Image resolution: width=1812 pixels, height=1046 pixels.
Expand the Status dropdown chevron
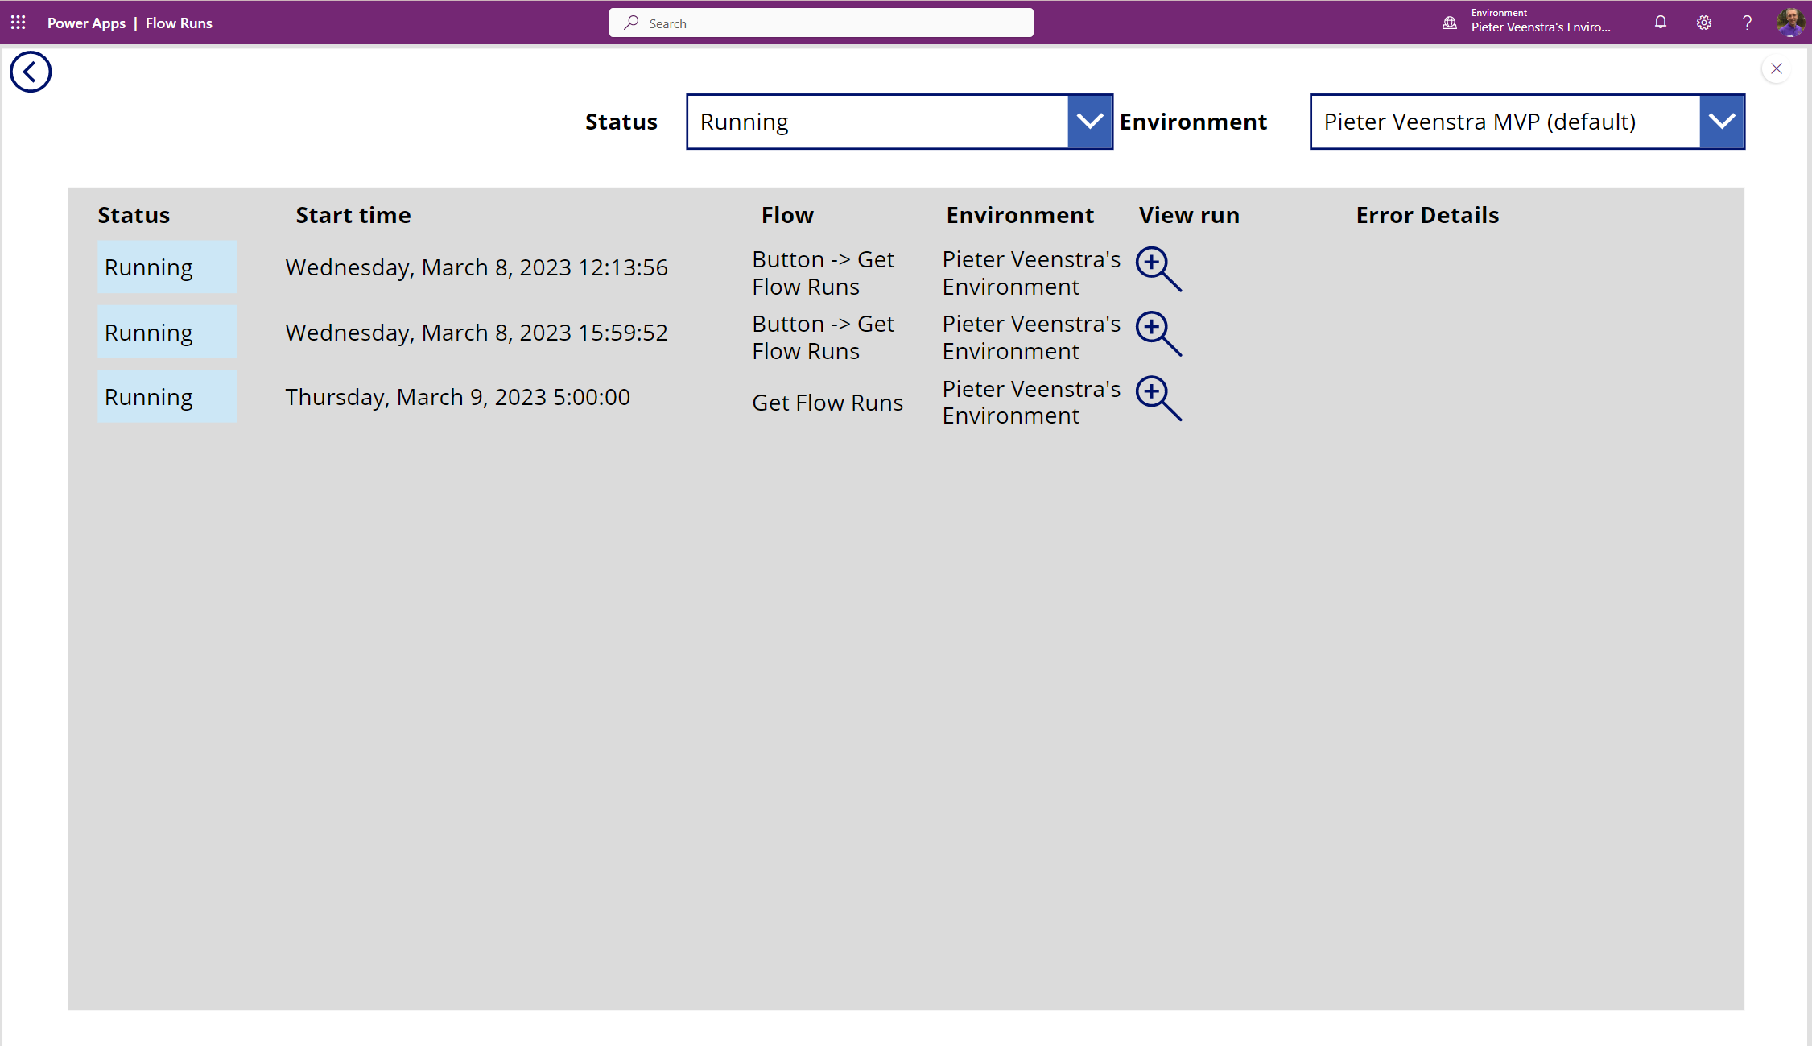(x=1089, y=122)
